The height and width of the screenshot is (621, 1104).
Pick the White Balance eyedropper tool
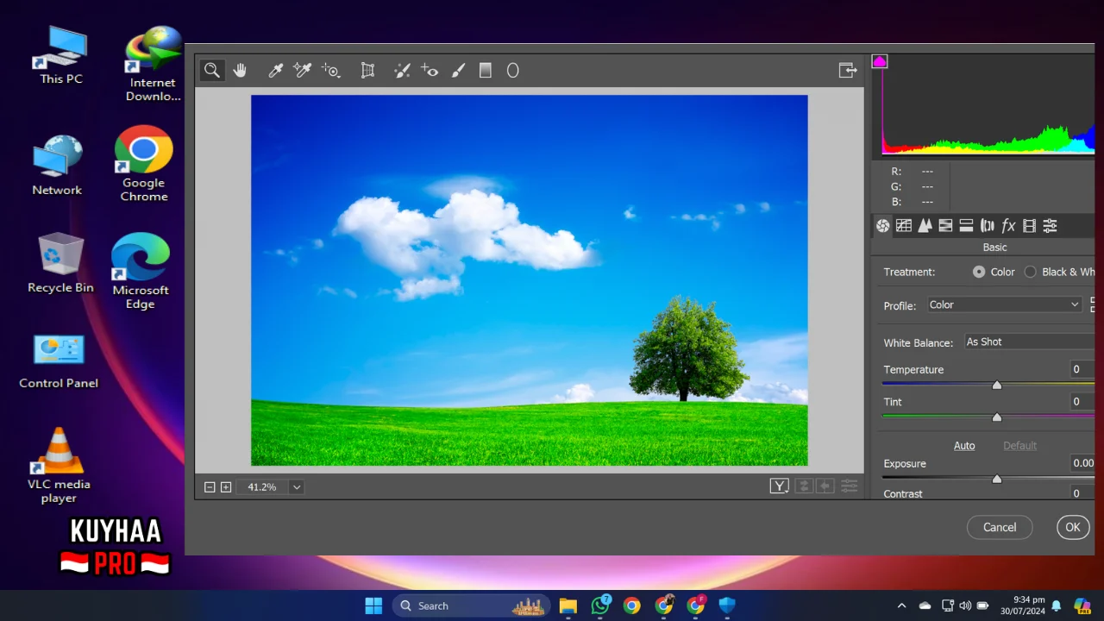coord(276,71)
